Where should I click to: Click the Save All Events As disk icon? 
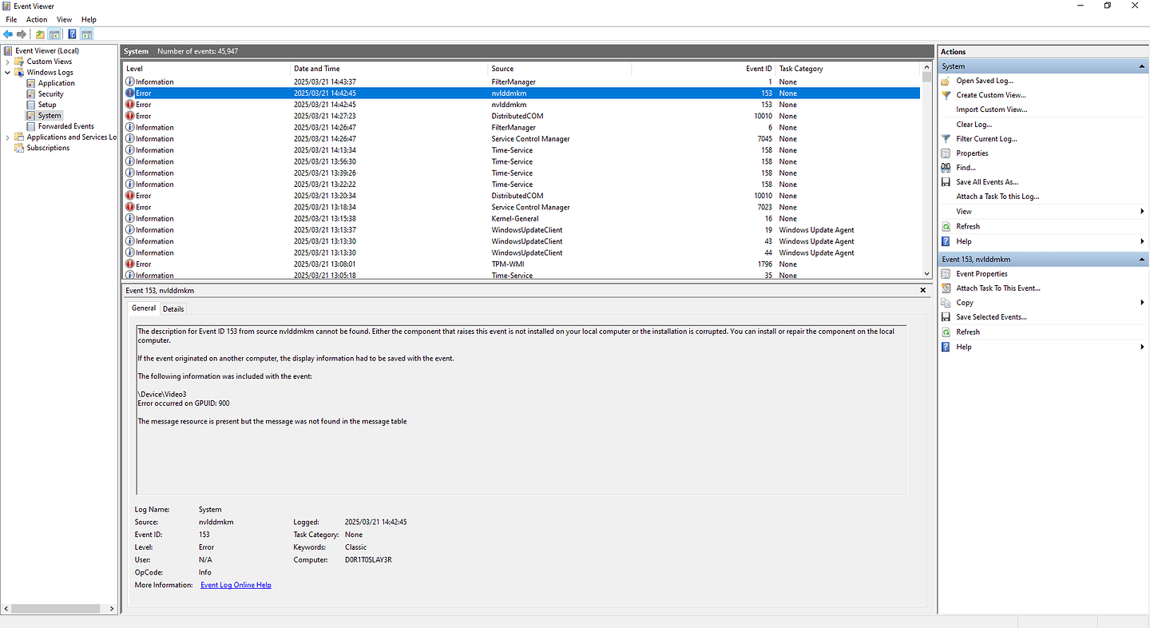(946, 181)
